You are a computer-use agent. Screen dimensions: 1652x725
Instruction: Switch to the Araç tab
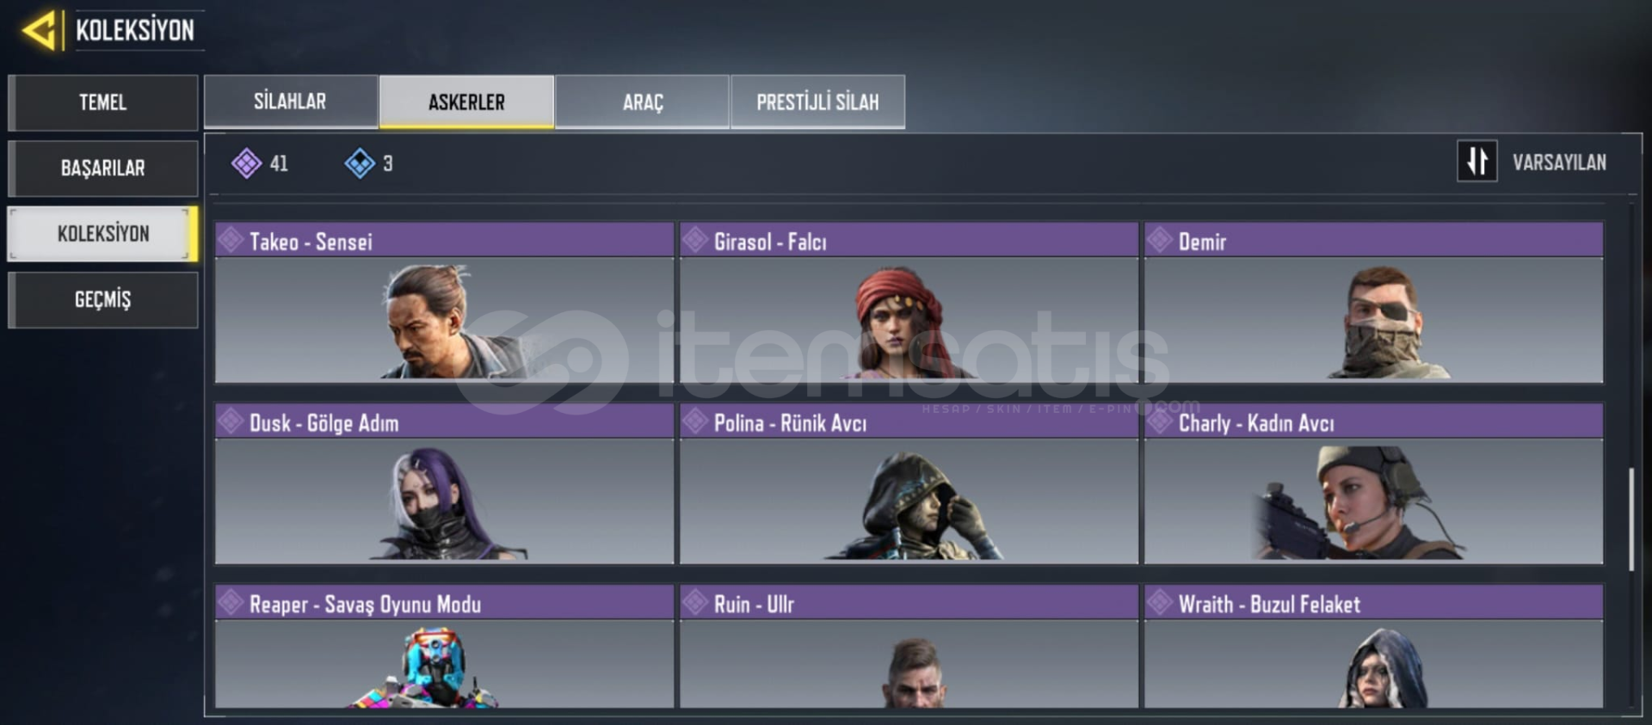point(643,101)
